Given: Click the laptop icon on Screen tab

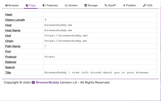Looking at the screenshot, I should (66, 5).
